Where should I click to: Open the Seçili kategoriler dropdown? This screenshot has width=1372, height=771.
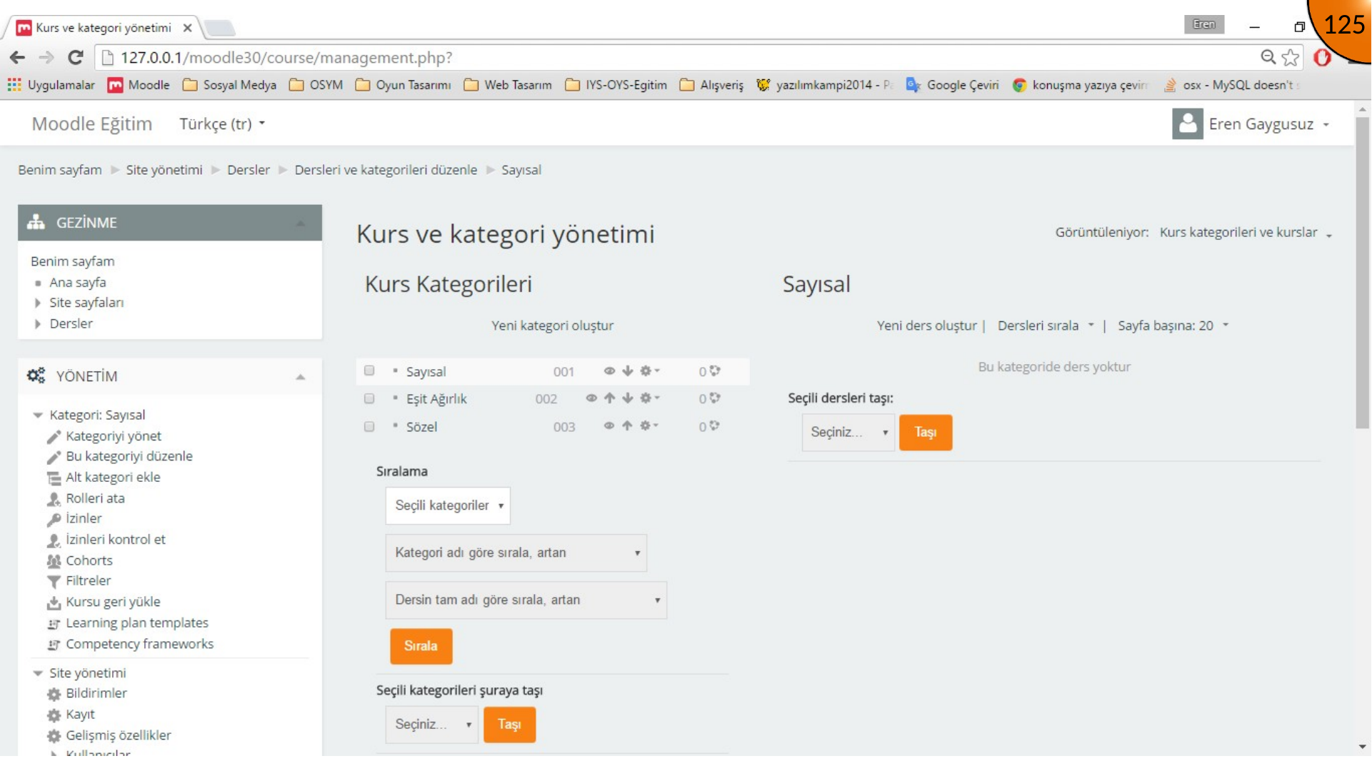pos(448,505)
